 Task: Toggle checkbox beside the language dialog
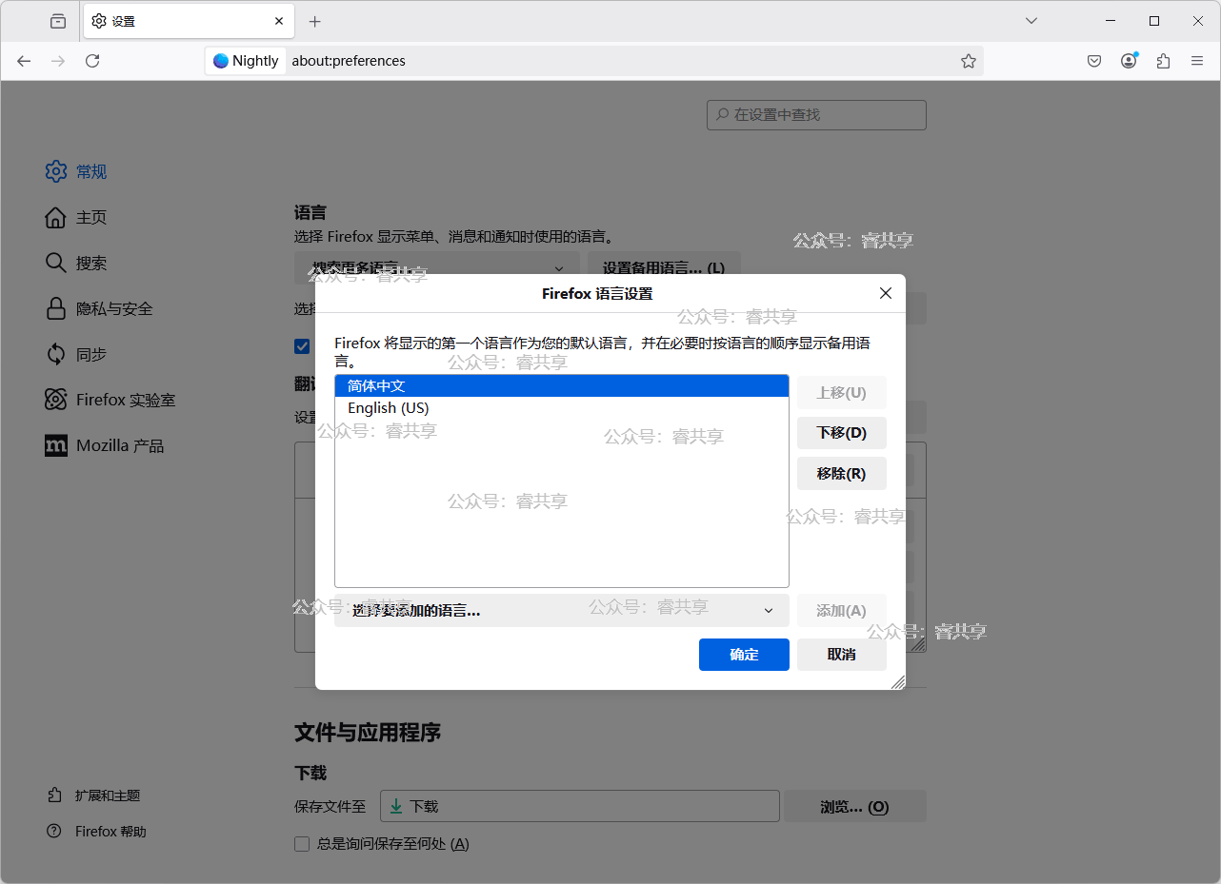coord(302,346)
